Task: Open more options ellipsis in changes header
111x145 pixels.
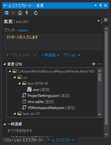Action: (x=99, y=64)
